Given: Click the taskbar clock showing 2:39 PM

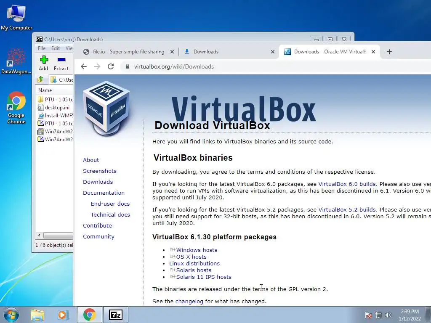Looking at the screenshot, I should pos(410,315).
